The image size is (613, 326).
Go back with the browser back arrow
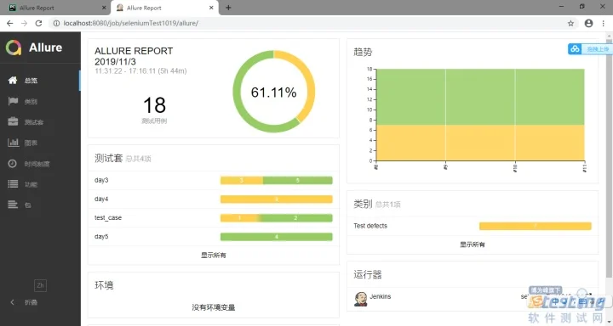pos(9,24)
